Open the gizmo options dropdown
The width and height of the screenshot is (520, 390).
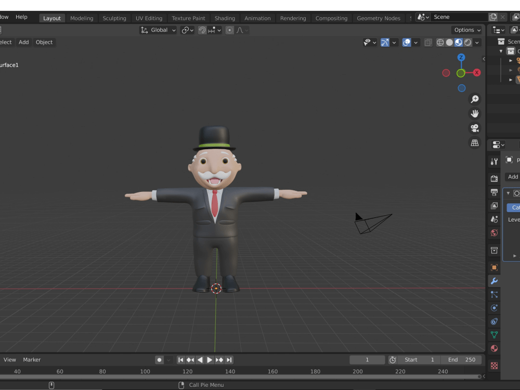coord(394,43)
